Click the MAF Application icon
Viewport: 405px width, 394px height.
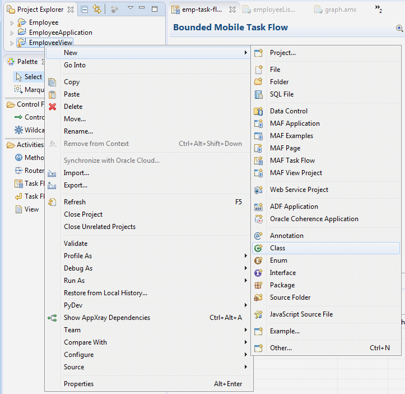pos(259,123)
